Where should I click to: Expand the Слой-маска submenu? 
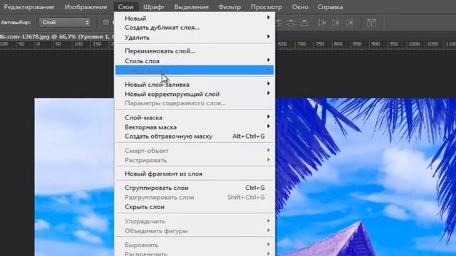[195, 117]
